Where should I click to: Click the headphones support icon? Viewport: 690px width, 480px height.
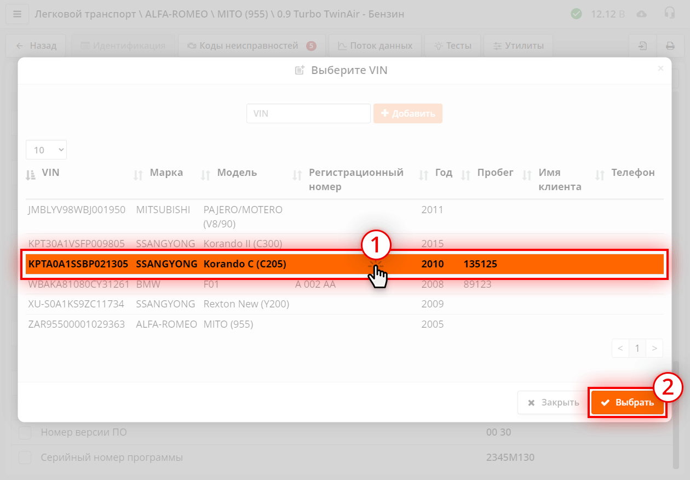(670, 14)
